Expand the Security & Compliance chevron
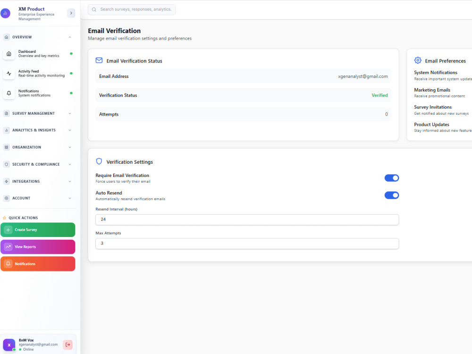Image resolution: width=472 pixels, height=354 pixels. point(70,164)
